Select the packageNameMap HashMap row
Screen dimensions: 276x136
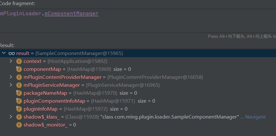coord(138,93)
